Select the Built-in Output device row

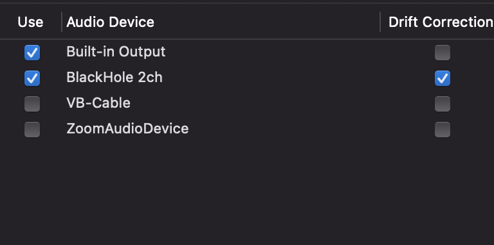pyautogui.click(x=247, y=53)
